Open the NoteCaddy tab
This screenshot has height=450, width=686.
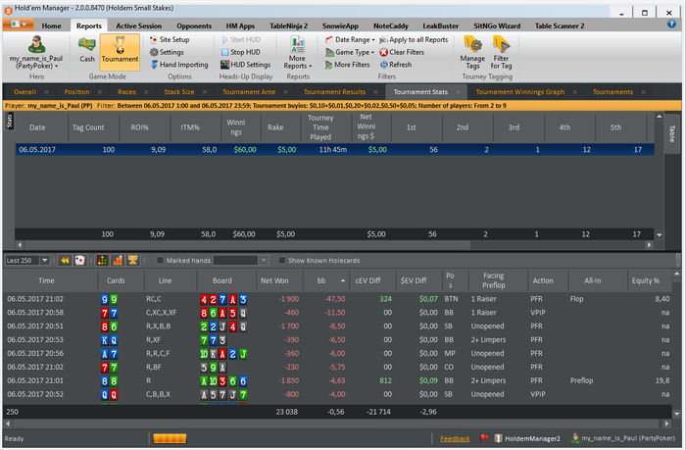(x=391, y=25)
